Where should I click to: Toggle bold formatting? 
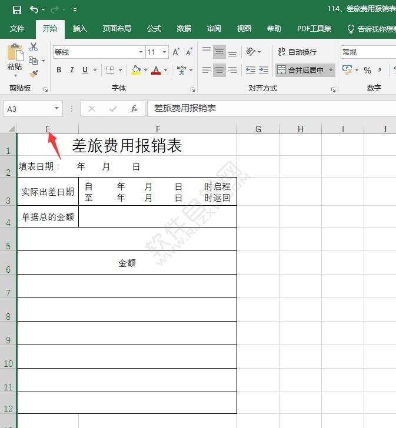pos(59,70)
